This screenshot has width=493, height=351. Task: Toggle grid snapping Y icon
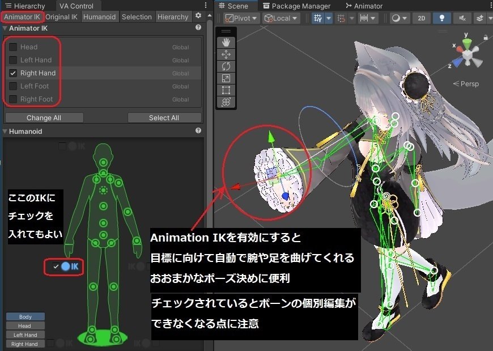pos(318,18)
